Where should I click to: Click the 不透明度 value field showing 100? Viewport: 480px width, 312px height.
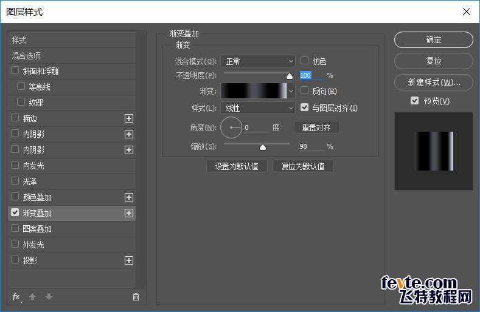pos(312,75)
